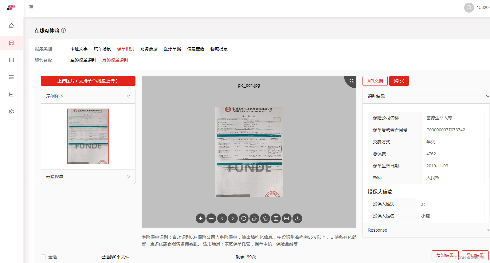The height and width of the screenshot is (263, 490).
Task: Click the 投保人信息 section heading
Action: 380,192
